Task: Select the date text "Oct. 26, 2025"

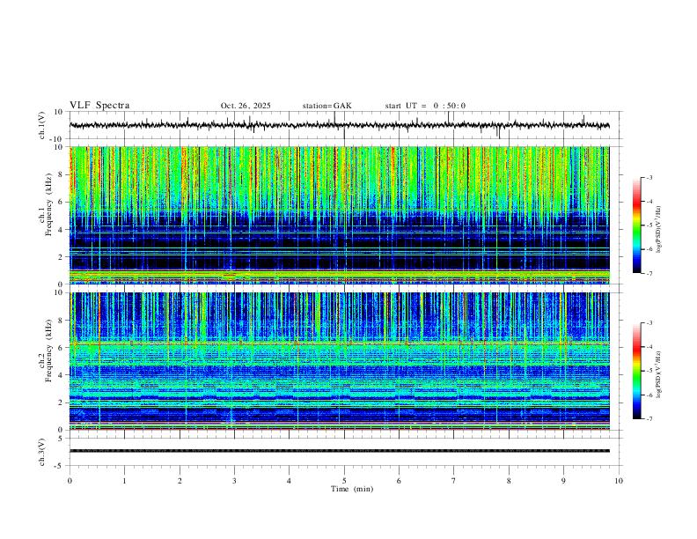Action: 246,106
